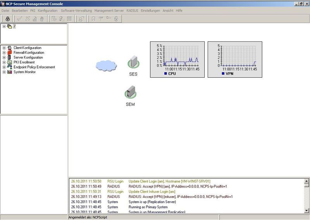Select Client-Konfiguration tree label
Viewport: 310px width, 220px height.
(x=28, y=48)
